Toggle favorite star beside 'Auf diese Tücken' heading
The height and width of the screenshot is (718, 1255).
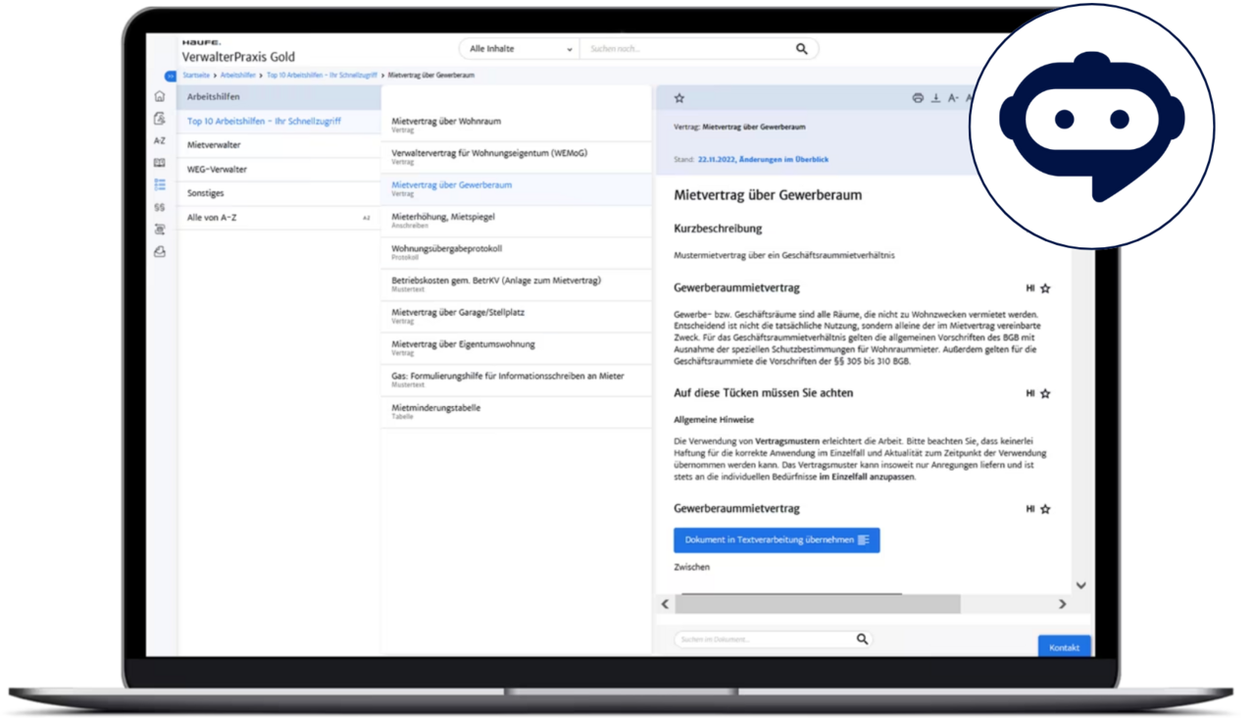pos(1045,393)
